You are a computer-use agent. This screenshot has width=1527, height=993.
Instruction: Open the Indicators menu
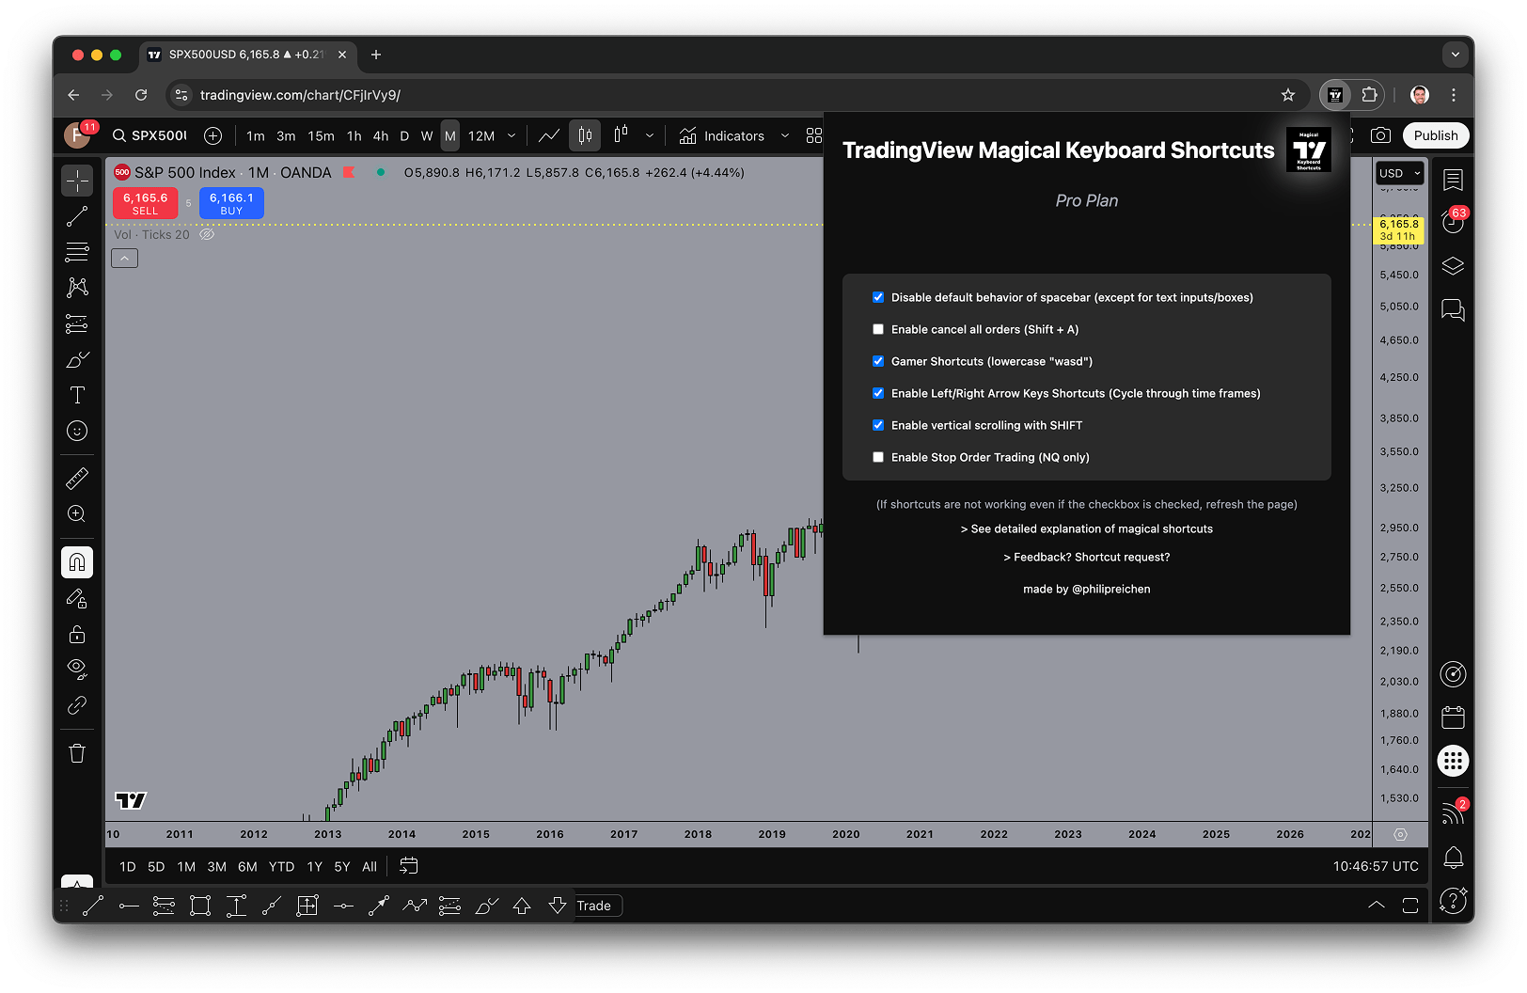[722, 135]
